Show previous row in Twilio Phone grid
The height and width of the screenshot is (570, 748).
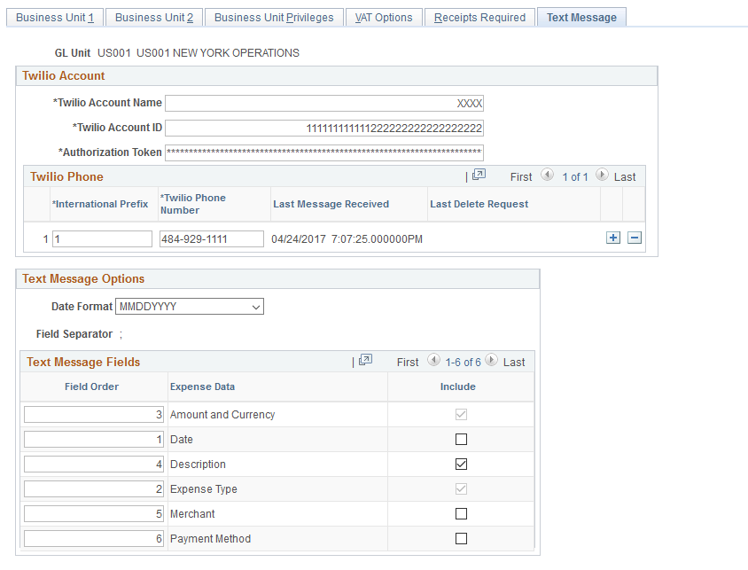(547, 175)
